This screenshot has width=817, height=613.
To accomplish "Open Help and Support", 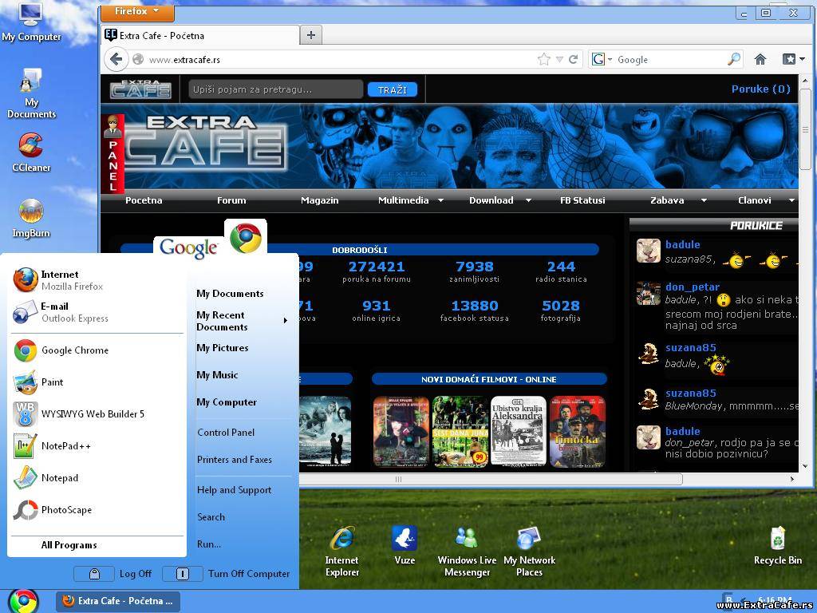I will 235,490.
